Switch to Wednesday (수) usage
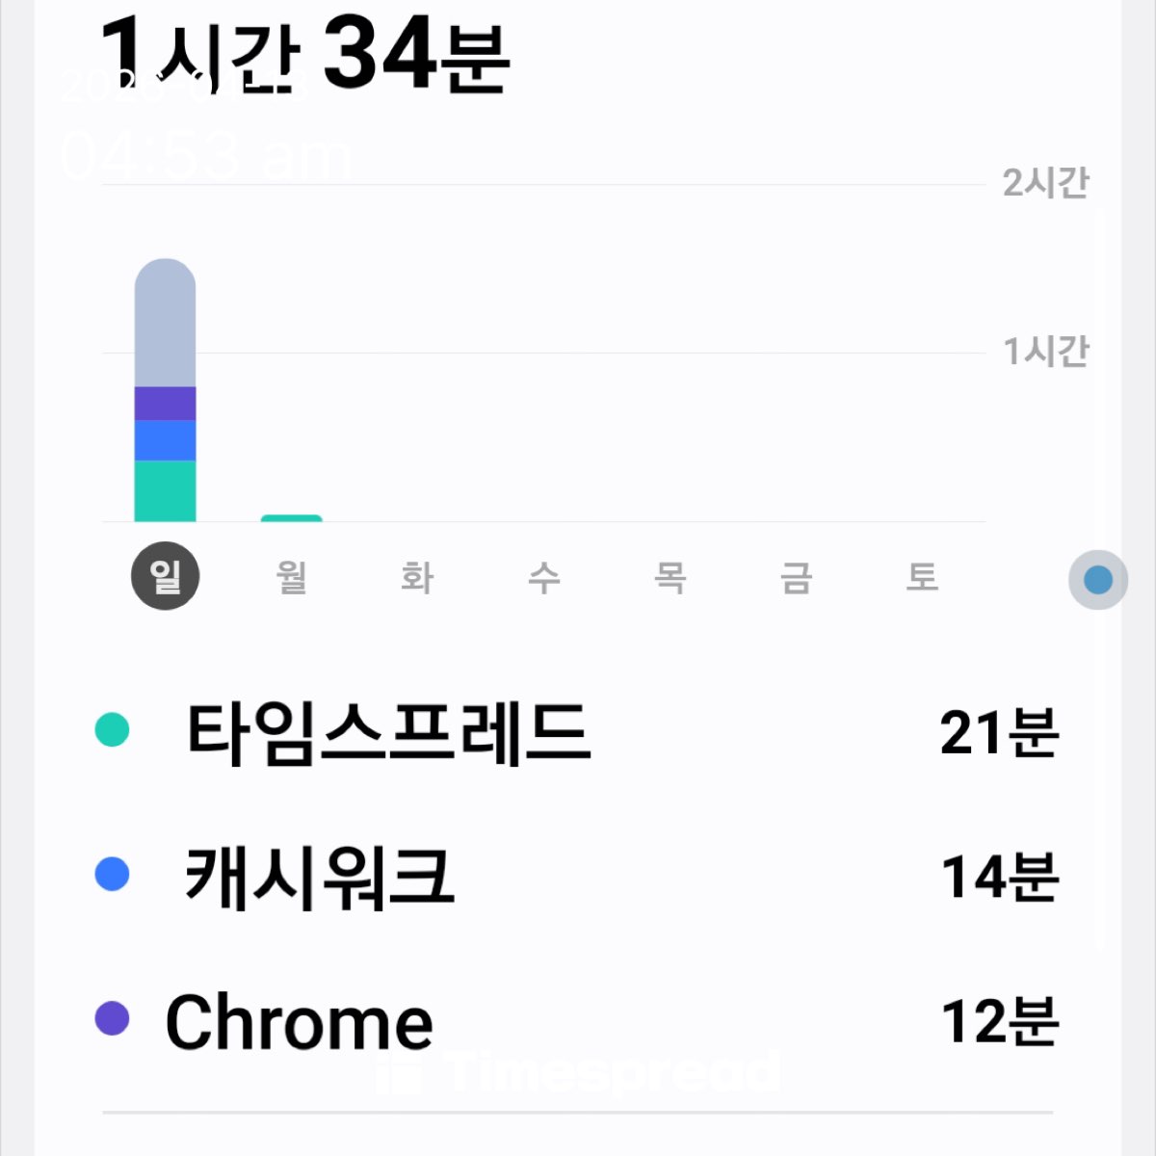This screenshot has height=1156, width=1156. pos(543,577)
